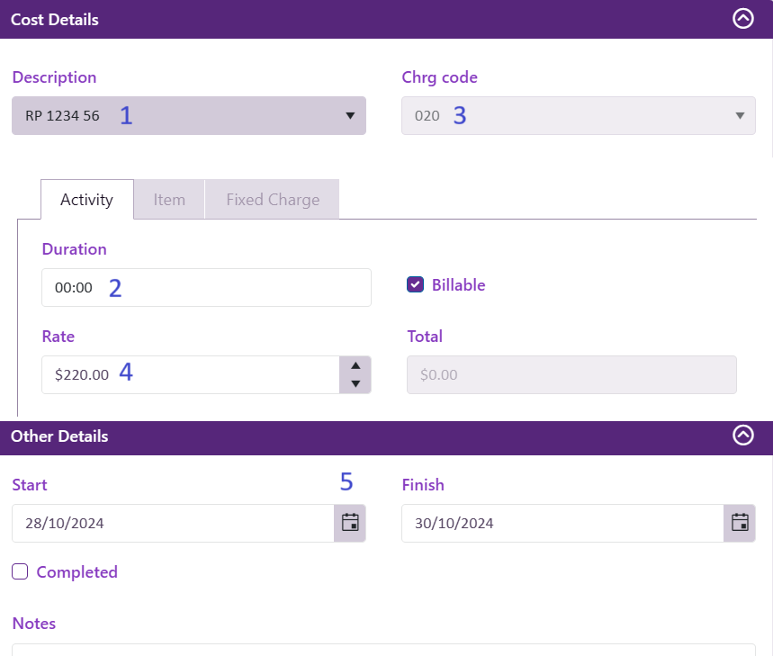Click the Rate amount field
This screenshot has height=656, width=773.
(x=189, y=374)
